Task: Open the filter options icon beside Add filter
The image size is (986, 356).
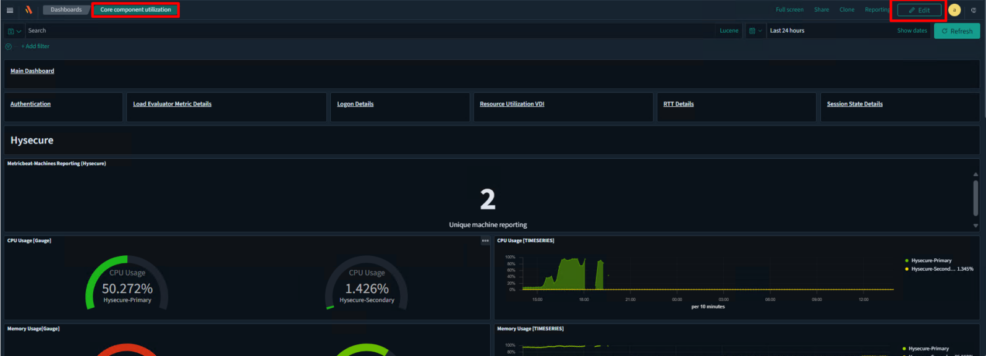Action: [8, 46]
